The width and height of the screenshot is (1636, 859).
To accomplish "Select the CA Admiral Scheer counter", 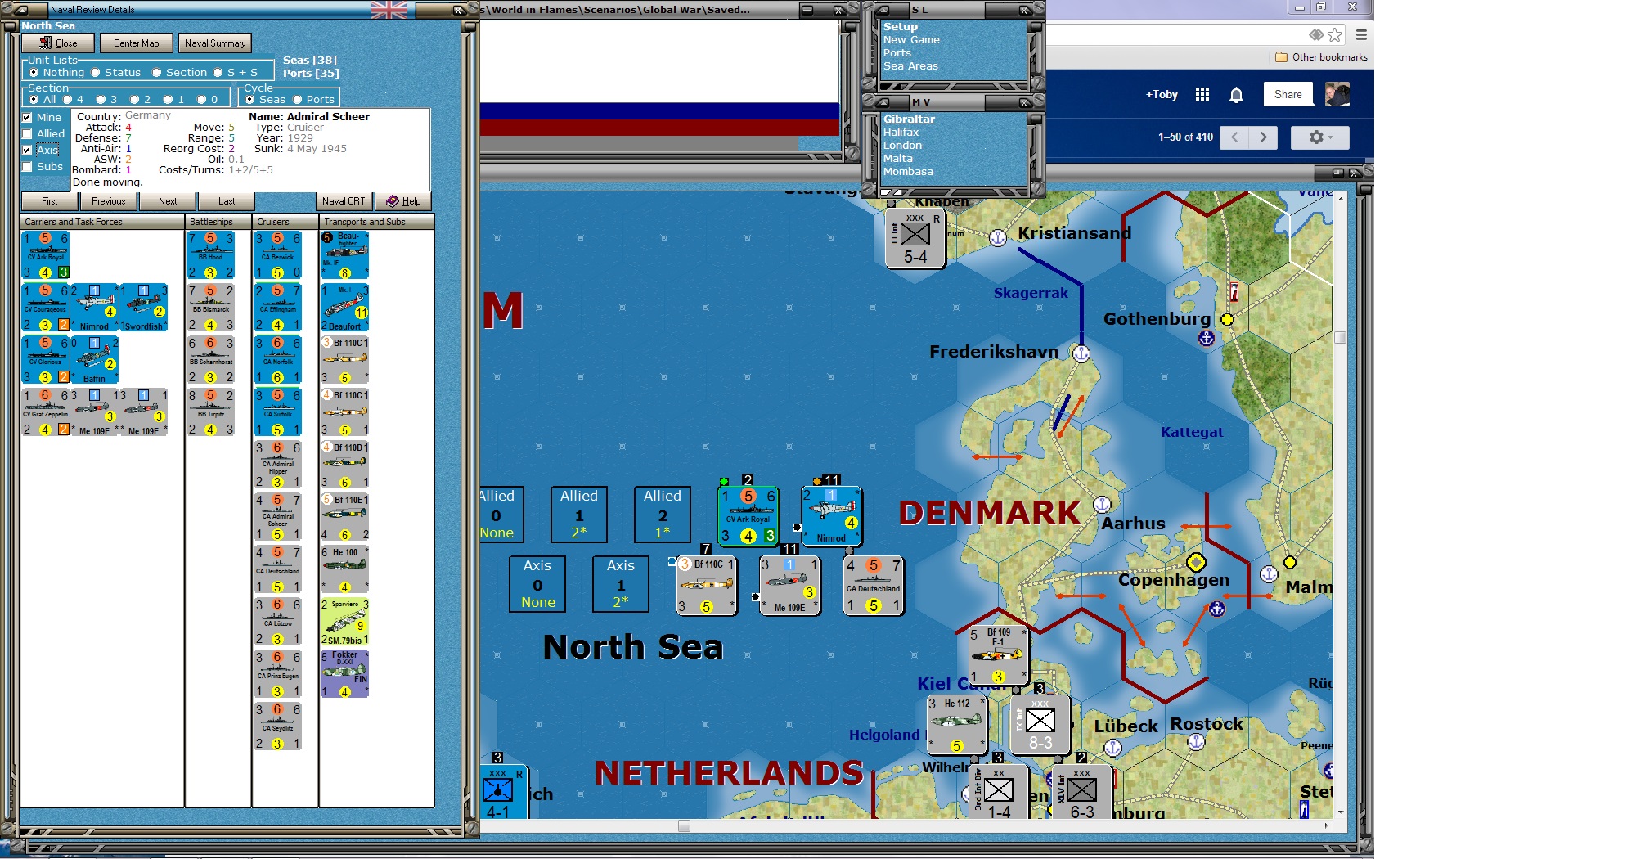I will pos(278,517).
